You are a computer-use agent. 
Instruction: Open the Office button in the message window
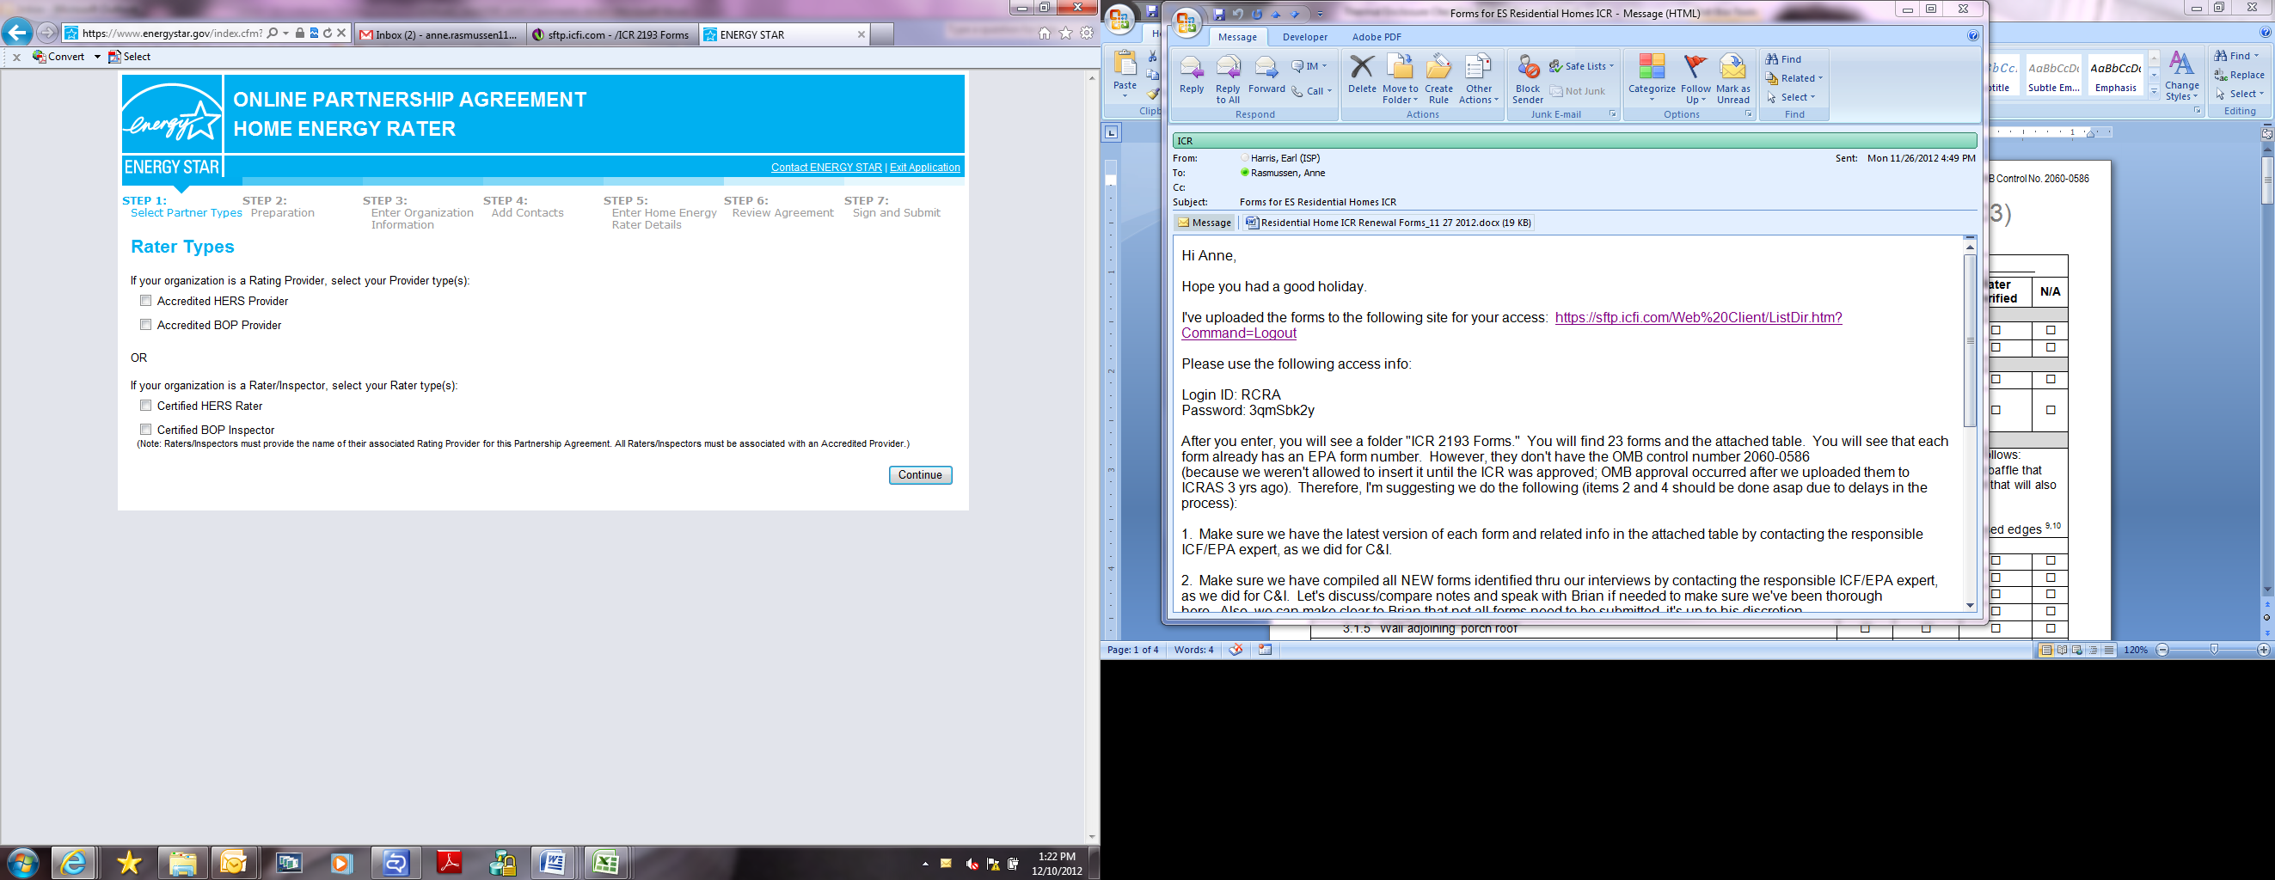pos(1186,22)
